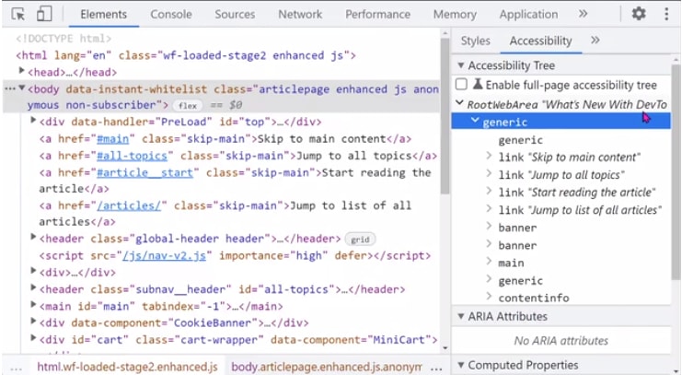This screenshot has height=375, width=682.
Task: Open DevTools settings gear
Action: click(639, 14)
